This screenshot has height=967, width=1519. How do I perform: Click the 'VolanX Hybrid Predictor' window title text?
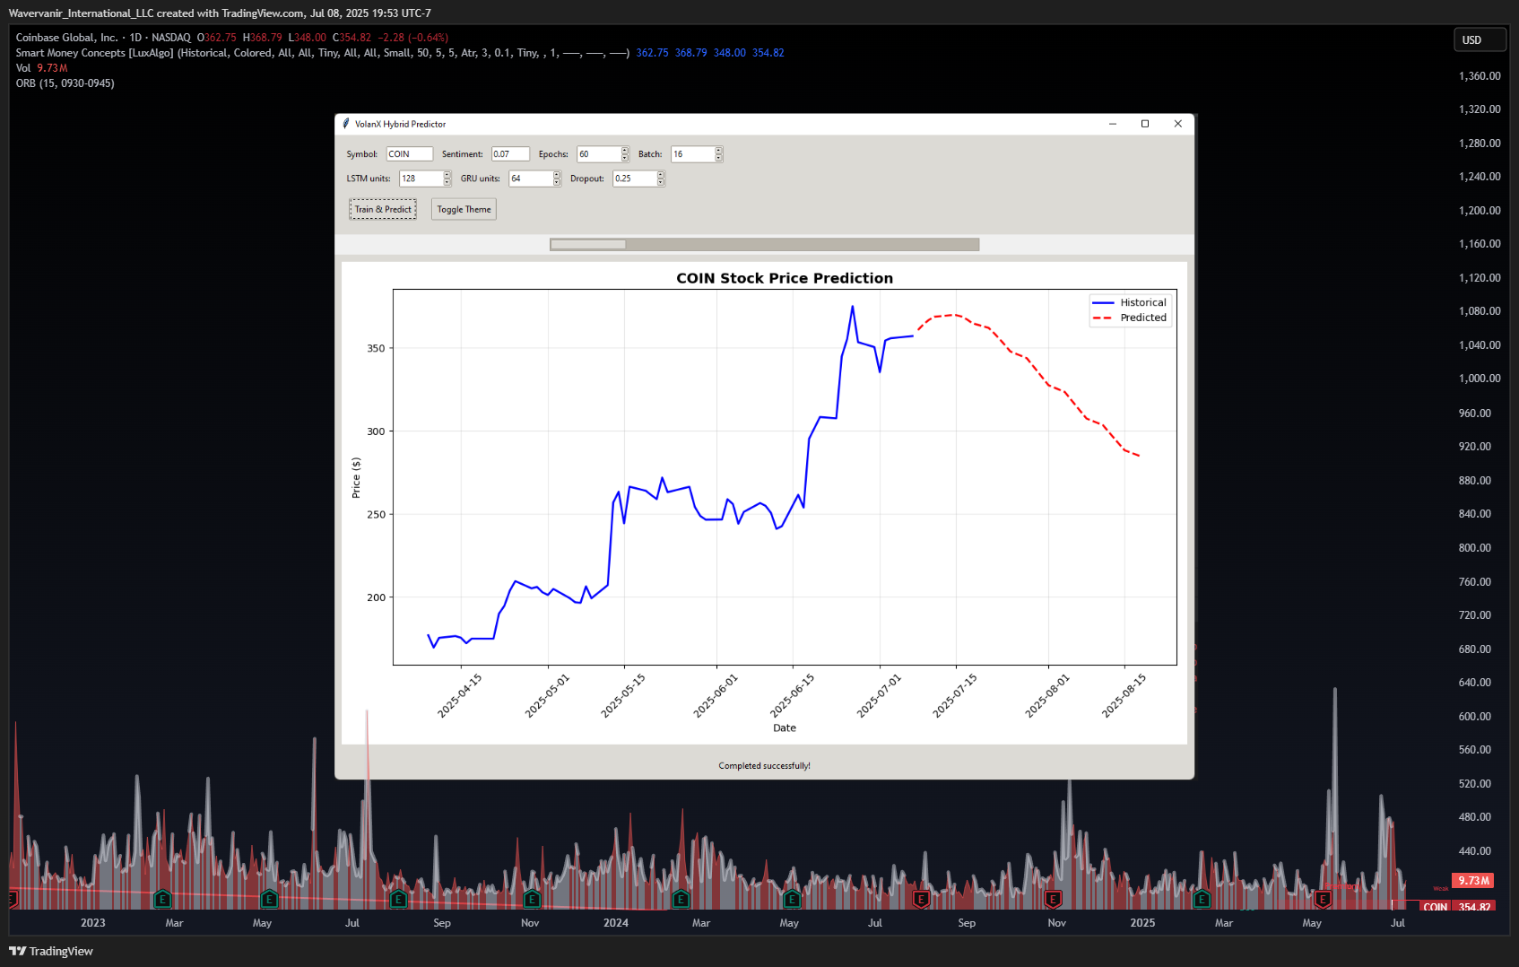pyautogui.click(x=400, y=124)
